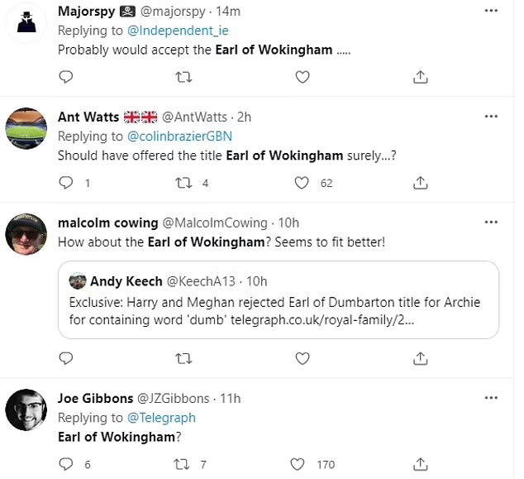The image size is (524, 479).
Task: Reply to malcolm cowing's tweet
Action: pyautogui.click(x=67, y=359)
